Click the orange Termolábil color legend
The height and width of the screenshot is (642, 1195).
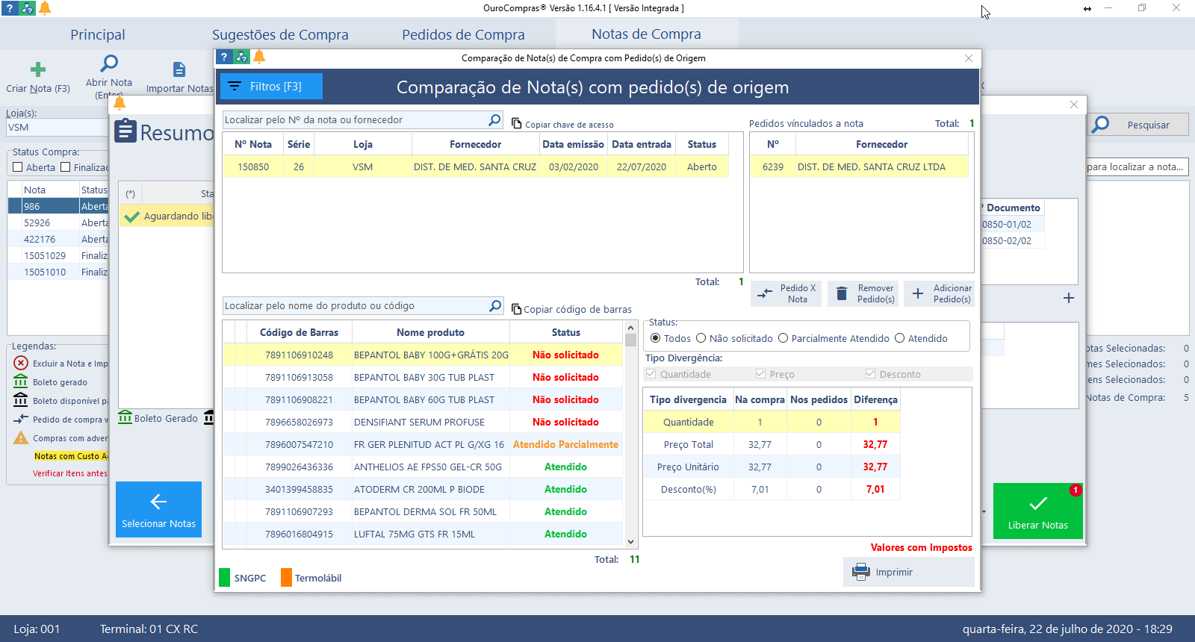coord(286,578)
